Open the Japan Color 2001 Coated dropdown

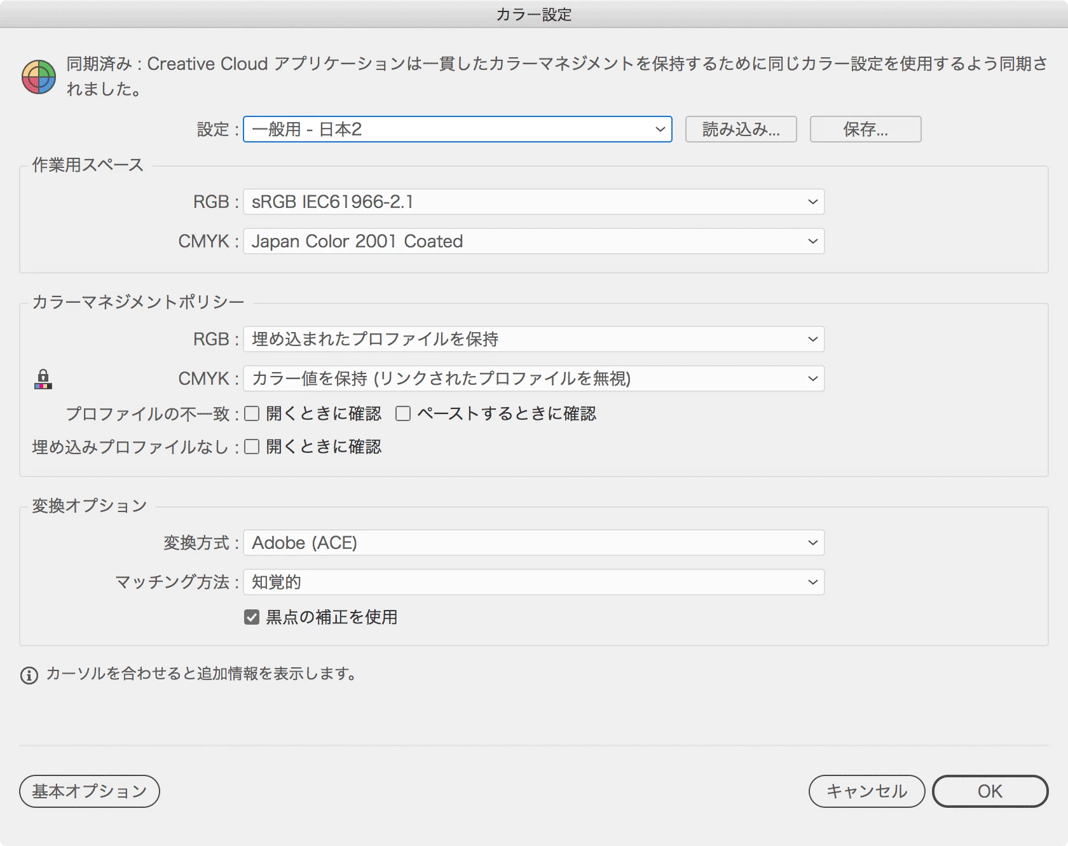[534, 241]
